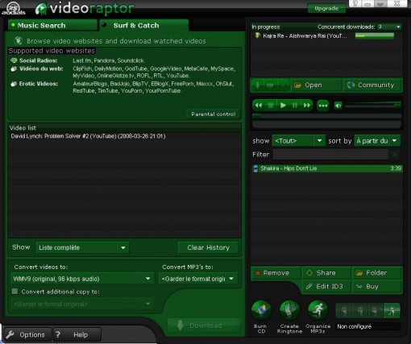Screen dimensions: 411x344
Task: Adjust the volume slider
Action: [x=373, y=106]
